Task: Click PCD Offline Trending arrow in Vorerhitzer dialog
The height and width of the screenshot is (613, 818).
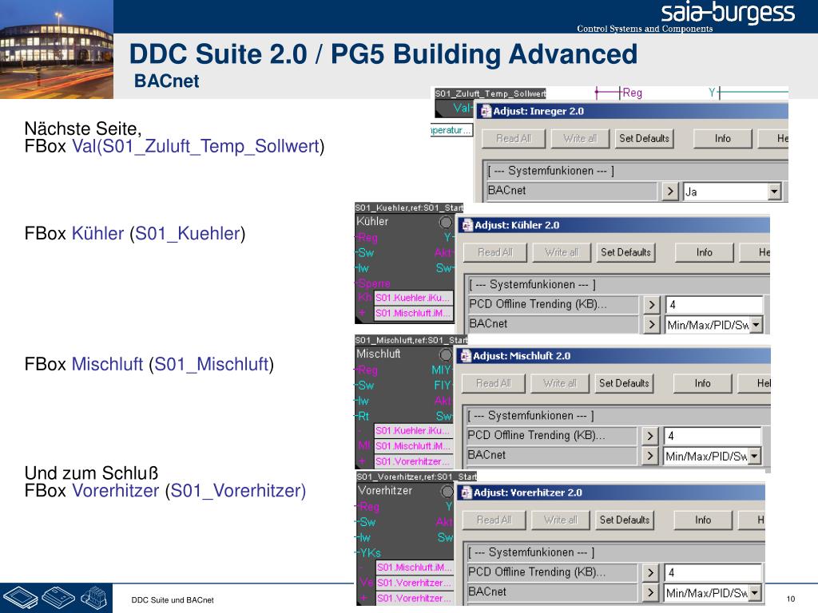Action: coord(650,573)
